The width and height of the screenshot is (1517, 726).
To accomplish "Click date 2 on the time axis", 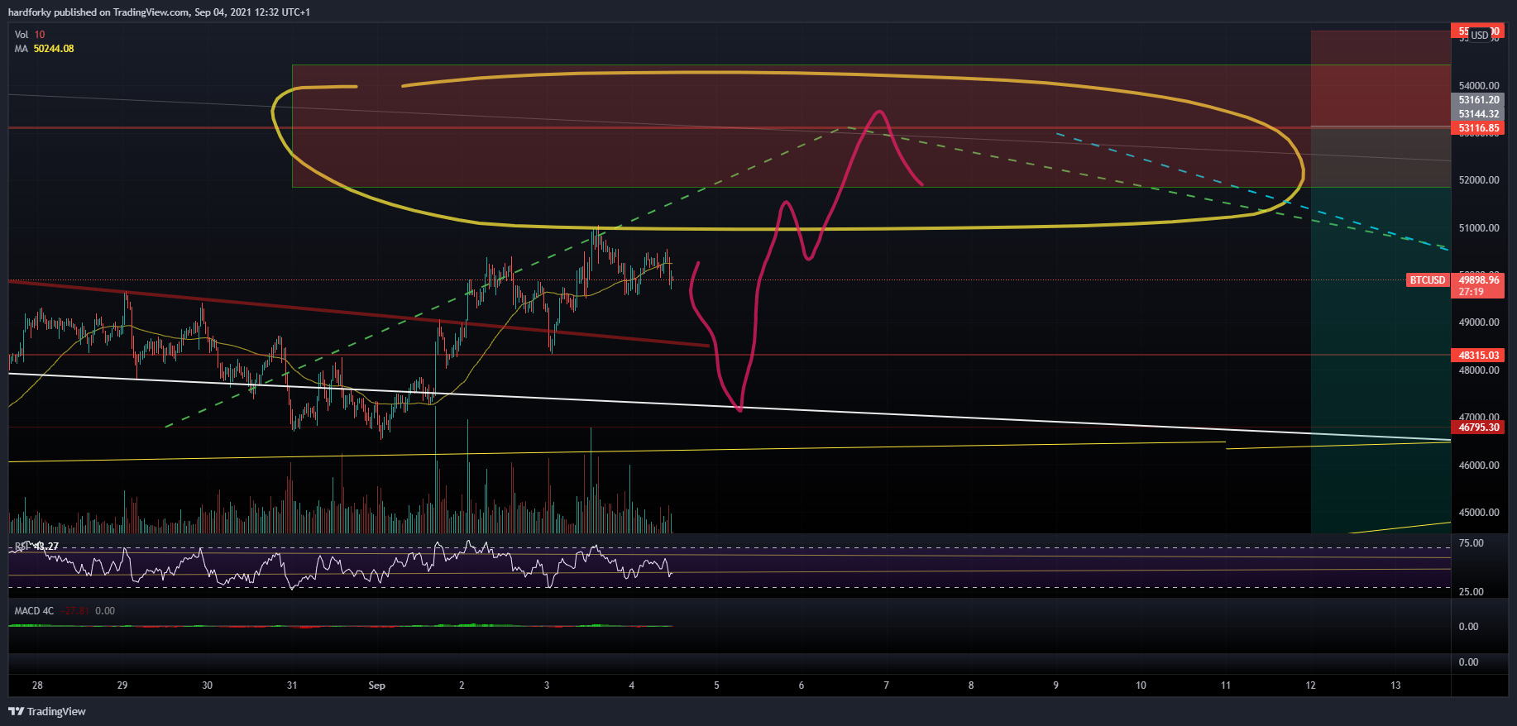I will click(x=462, y=685).
